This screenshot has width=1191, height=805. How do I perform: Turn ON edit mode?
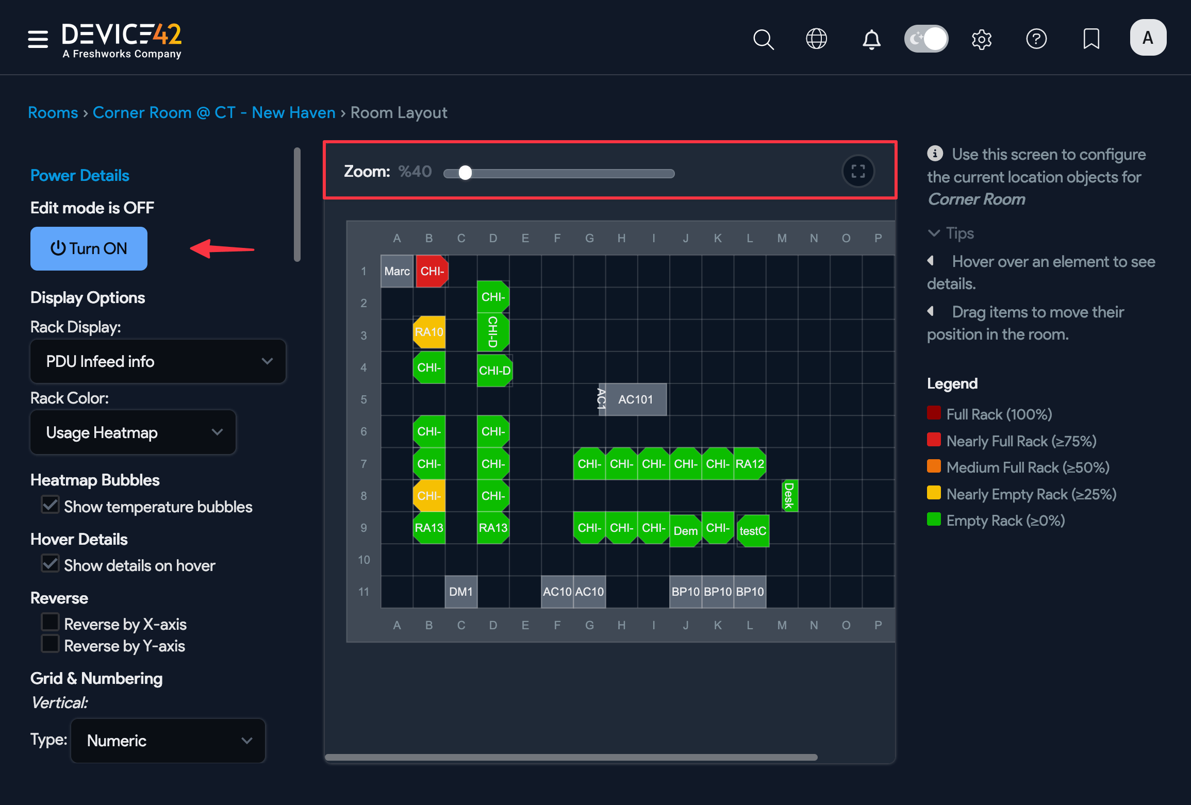coord(89,248)
